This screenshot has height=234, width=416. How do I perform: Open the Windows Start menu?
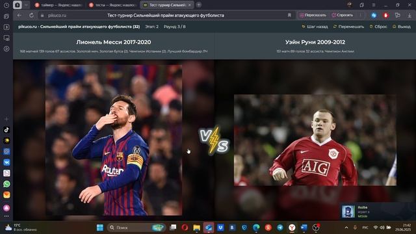[100, 227]
